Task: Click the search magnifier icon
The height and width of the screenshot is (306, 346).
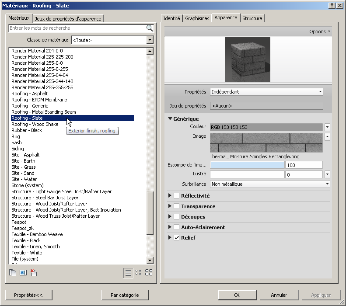Action: click(x=150, y=28)
